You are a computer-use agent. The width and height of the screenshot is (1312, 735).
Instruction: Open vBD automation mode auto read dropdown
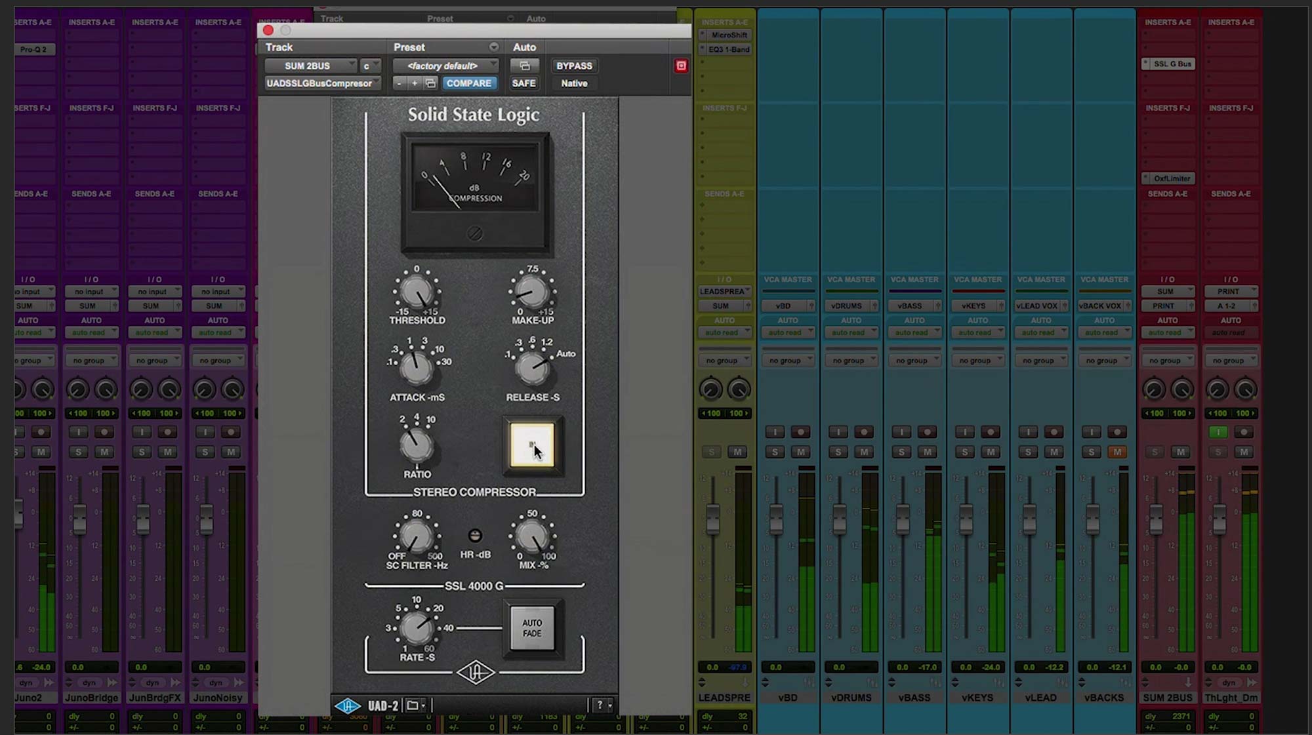(x=788, y=332)
